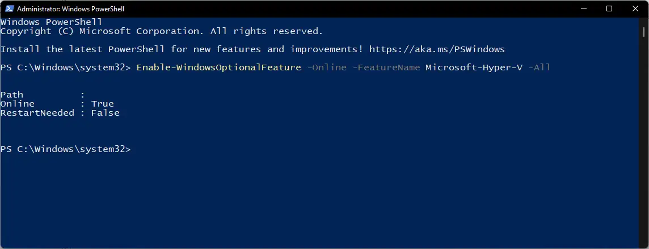Maximize the PowerShell window

point(609,9)
